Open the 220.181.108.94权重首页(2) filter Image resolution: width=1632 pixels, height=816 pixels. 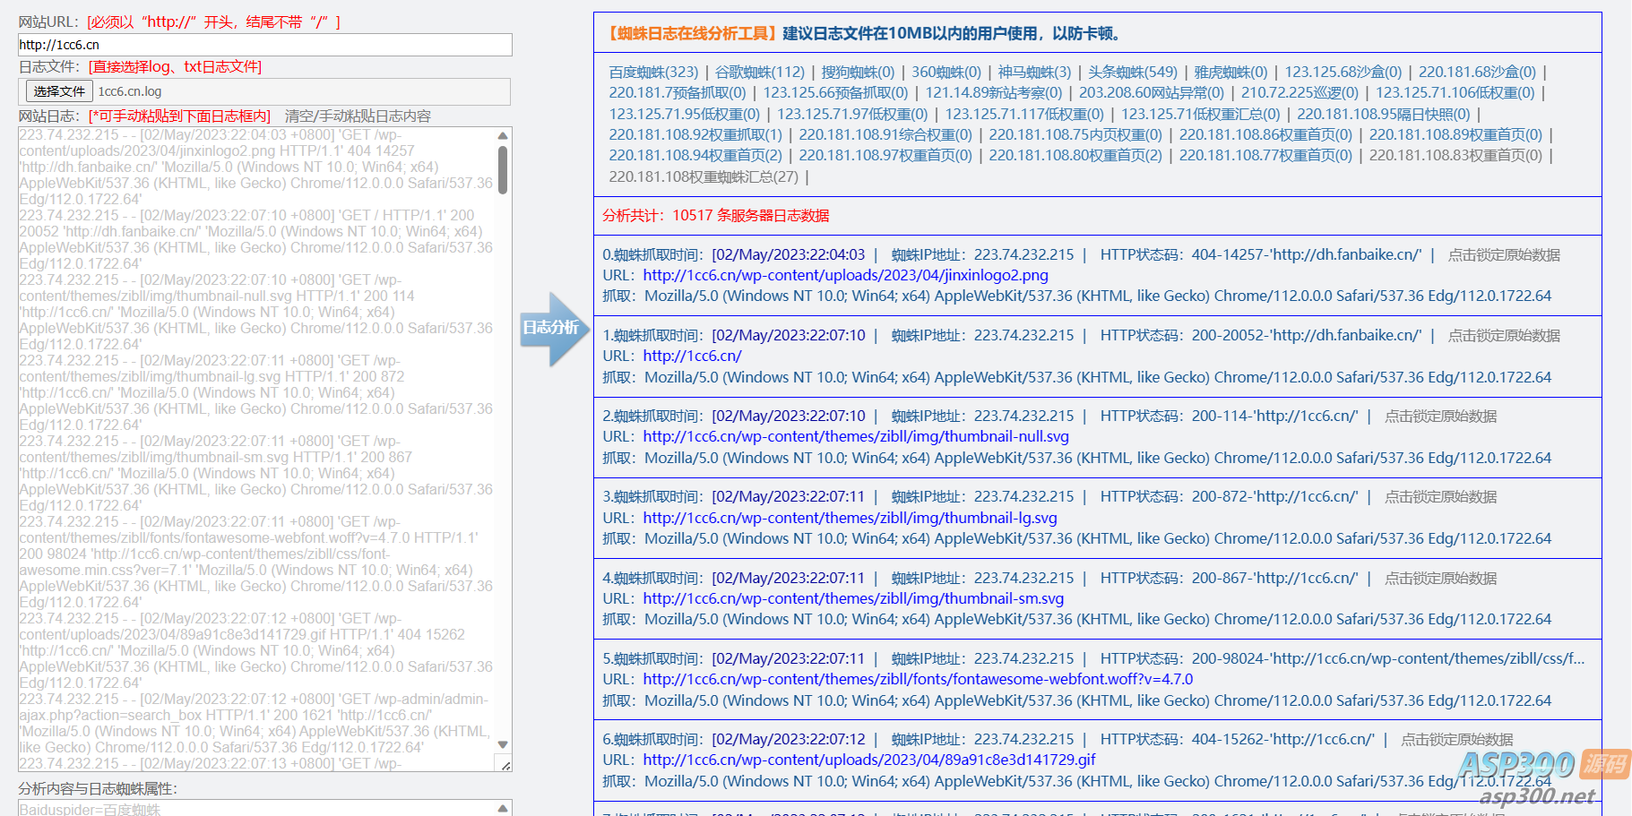(695, 156)
